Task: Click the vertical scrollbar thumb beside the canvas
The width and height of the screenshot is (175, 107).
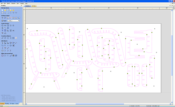Action: pyautogui.click(x=172, y=55)
